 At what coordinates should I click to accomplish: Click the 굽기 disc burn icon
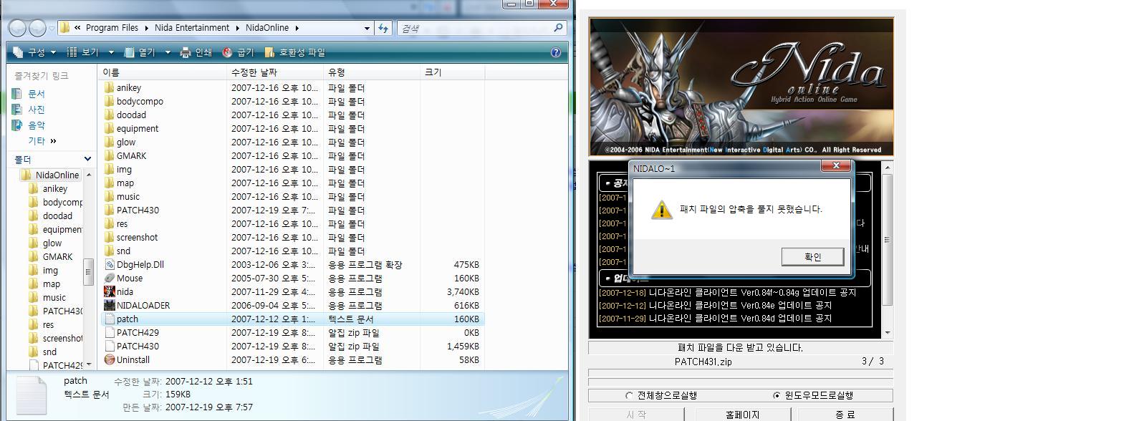(x=227, y=52)
